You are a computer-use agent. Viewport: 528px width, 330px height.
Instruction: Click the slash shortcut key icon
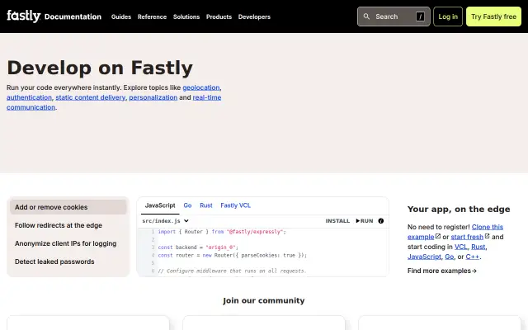(x=420, y=16)
